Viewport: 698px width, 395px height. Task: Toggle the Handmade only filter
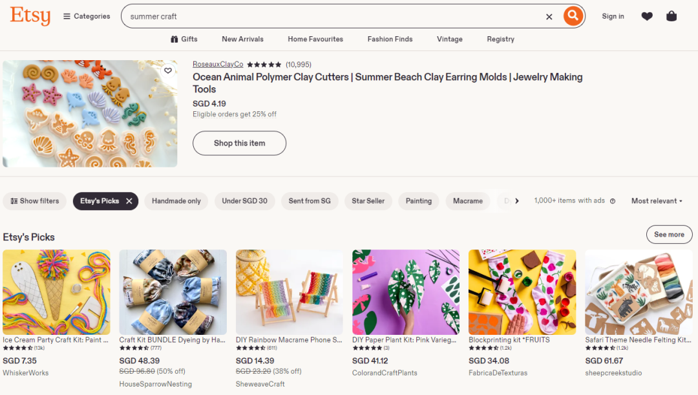176,201
